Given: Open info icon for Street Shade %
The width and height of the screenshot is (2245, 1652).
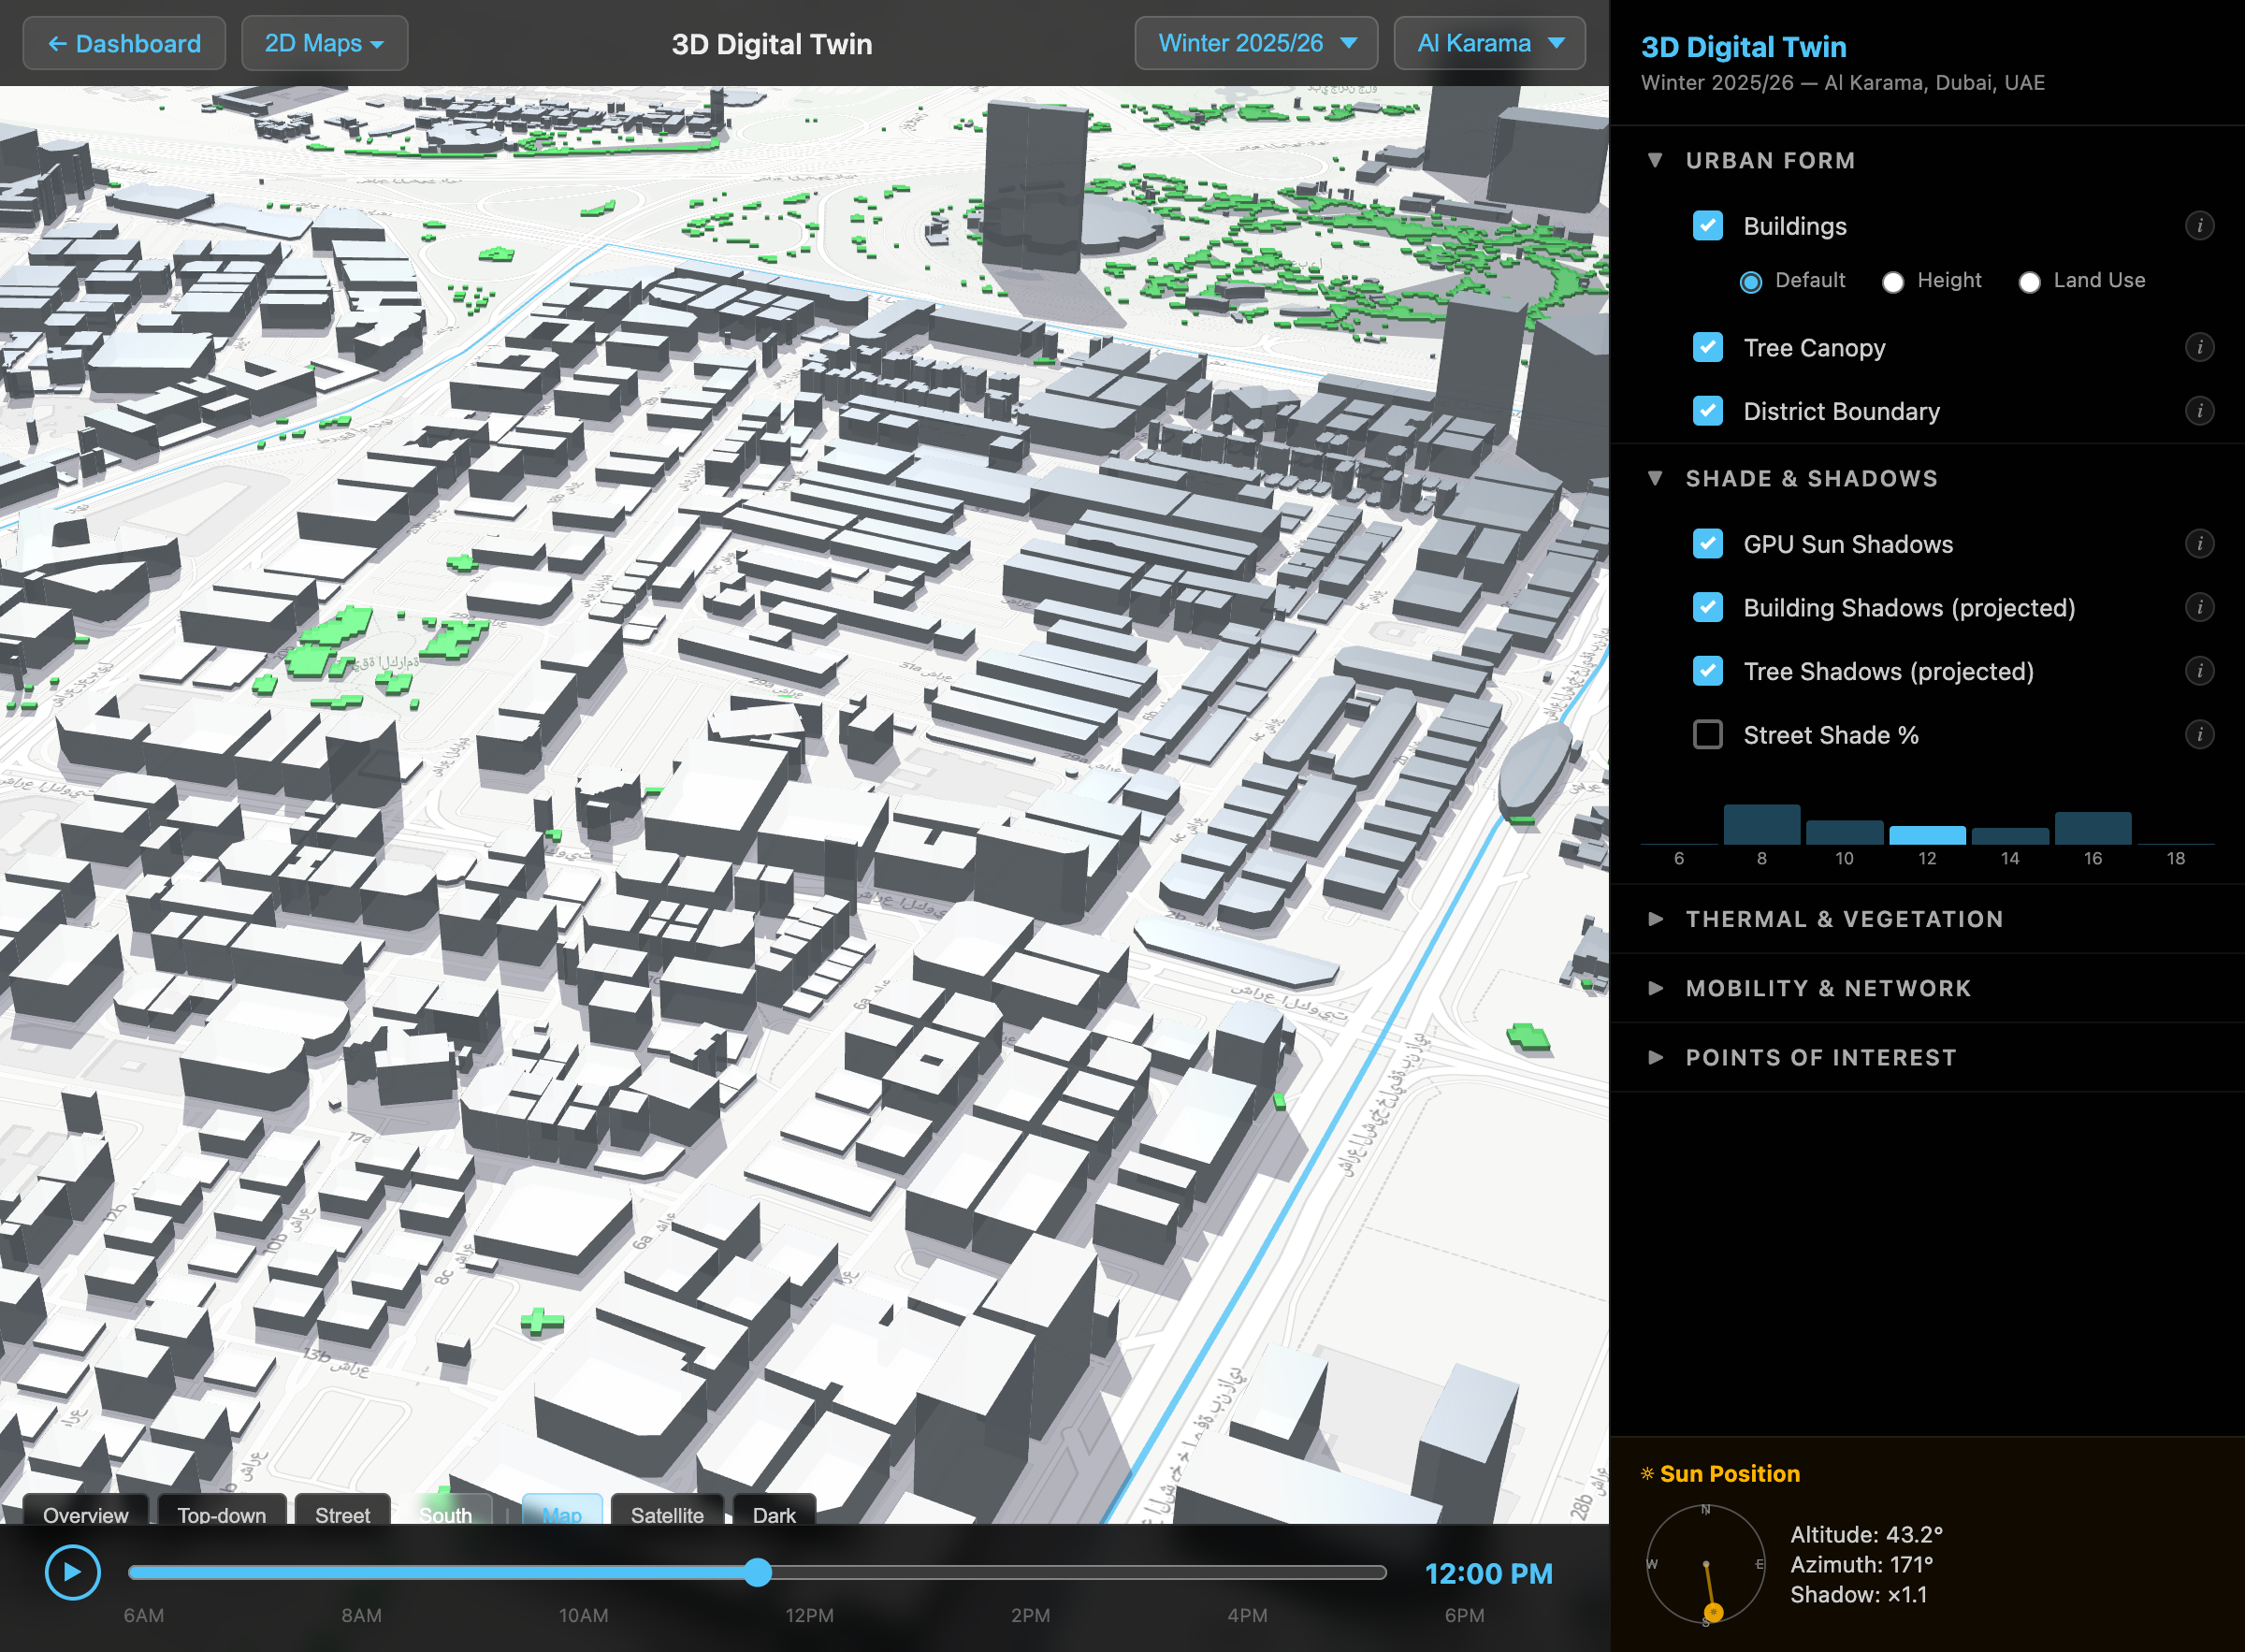Looking at the screenshot, I should [2199, 735].
